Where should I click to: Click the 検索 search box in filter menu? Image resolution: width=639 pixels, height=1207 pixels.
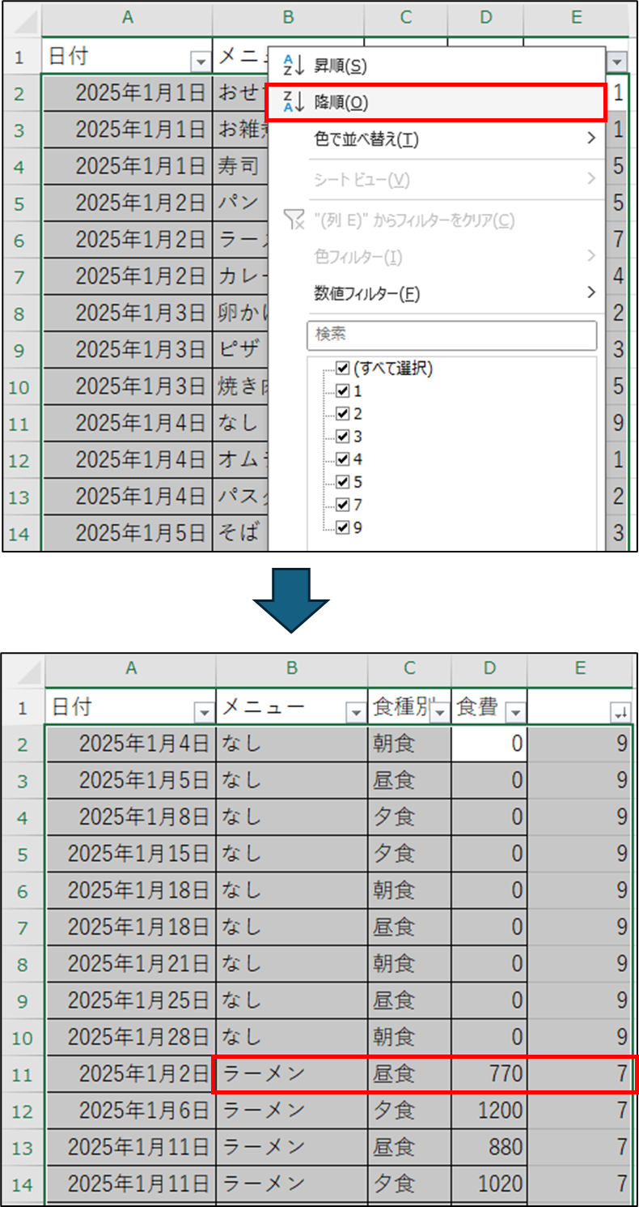point(451,335)
